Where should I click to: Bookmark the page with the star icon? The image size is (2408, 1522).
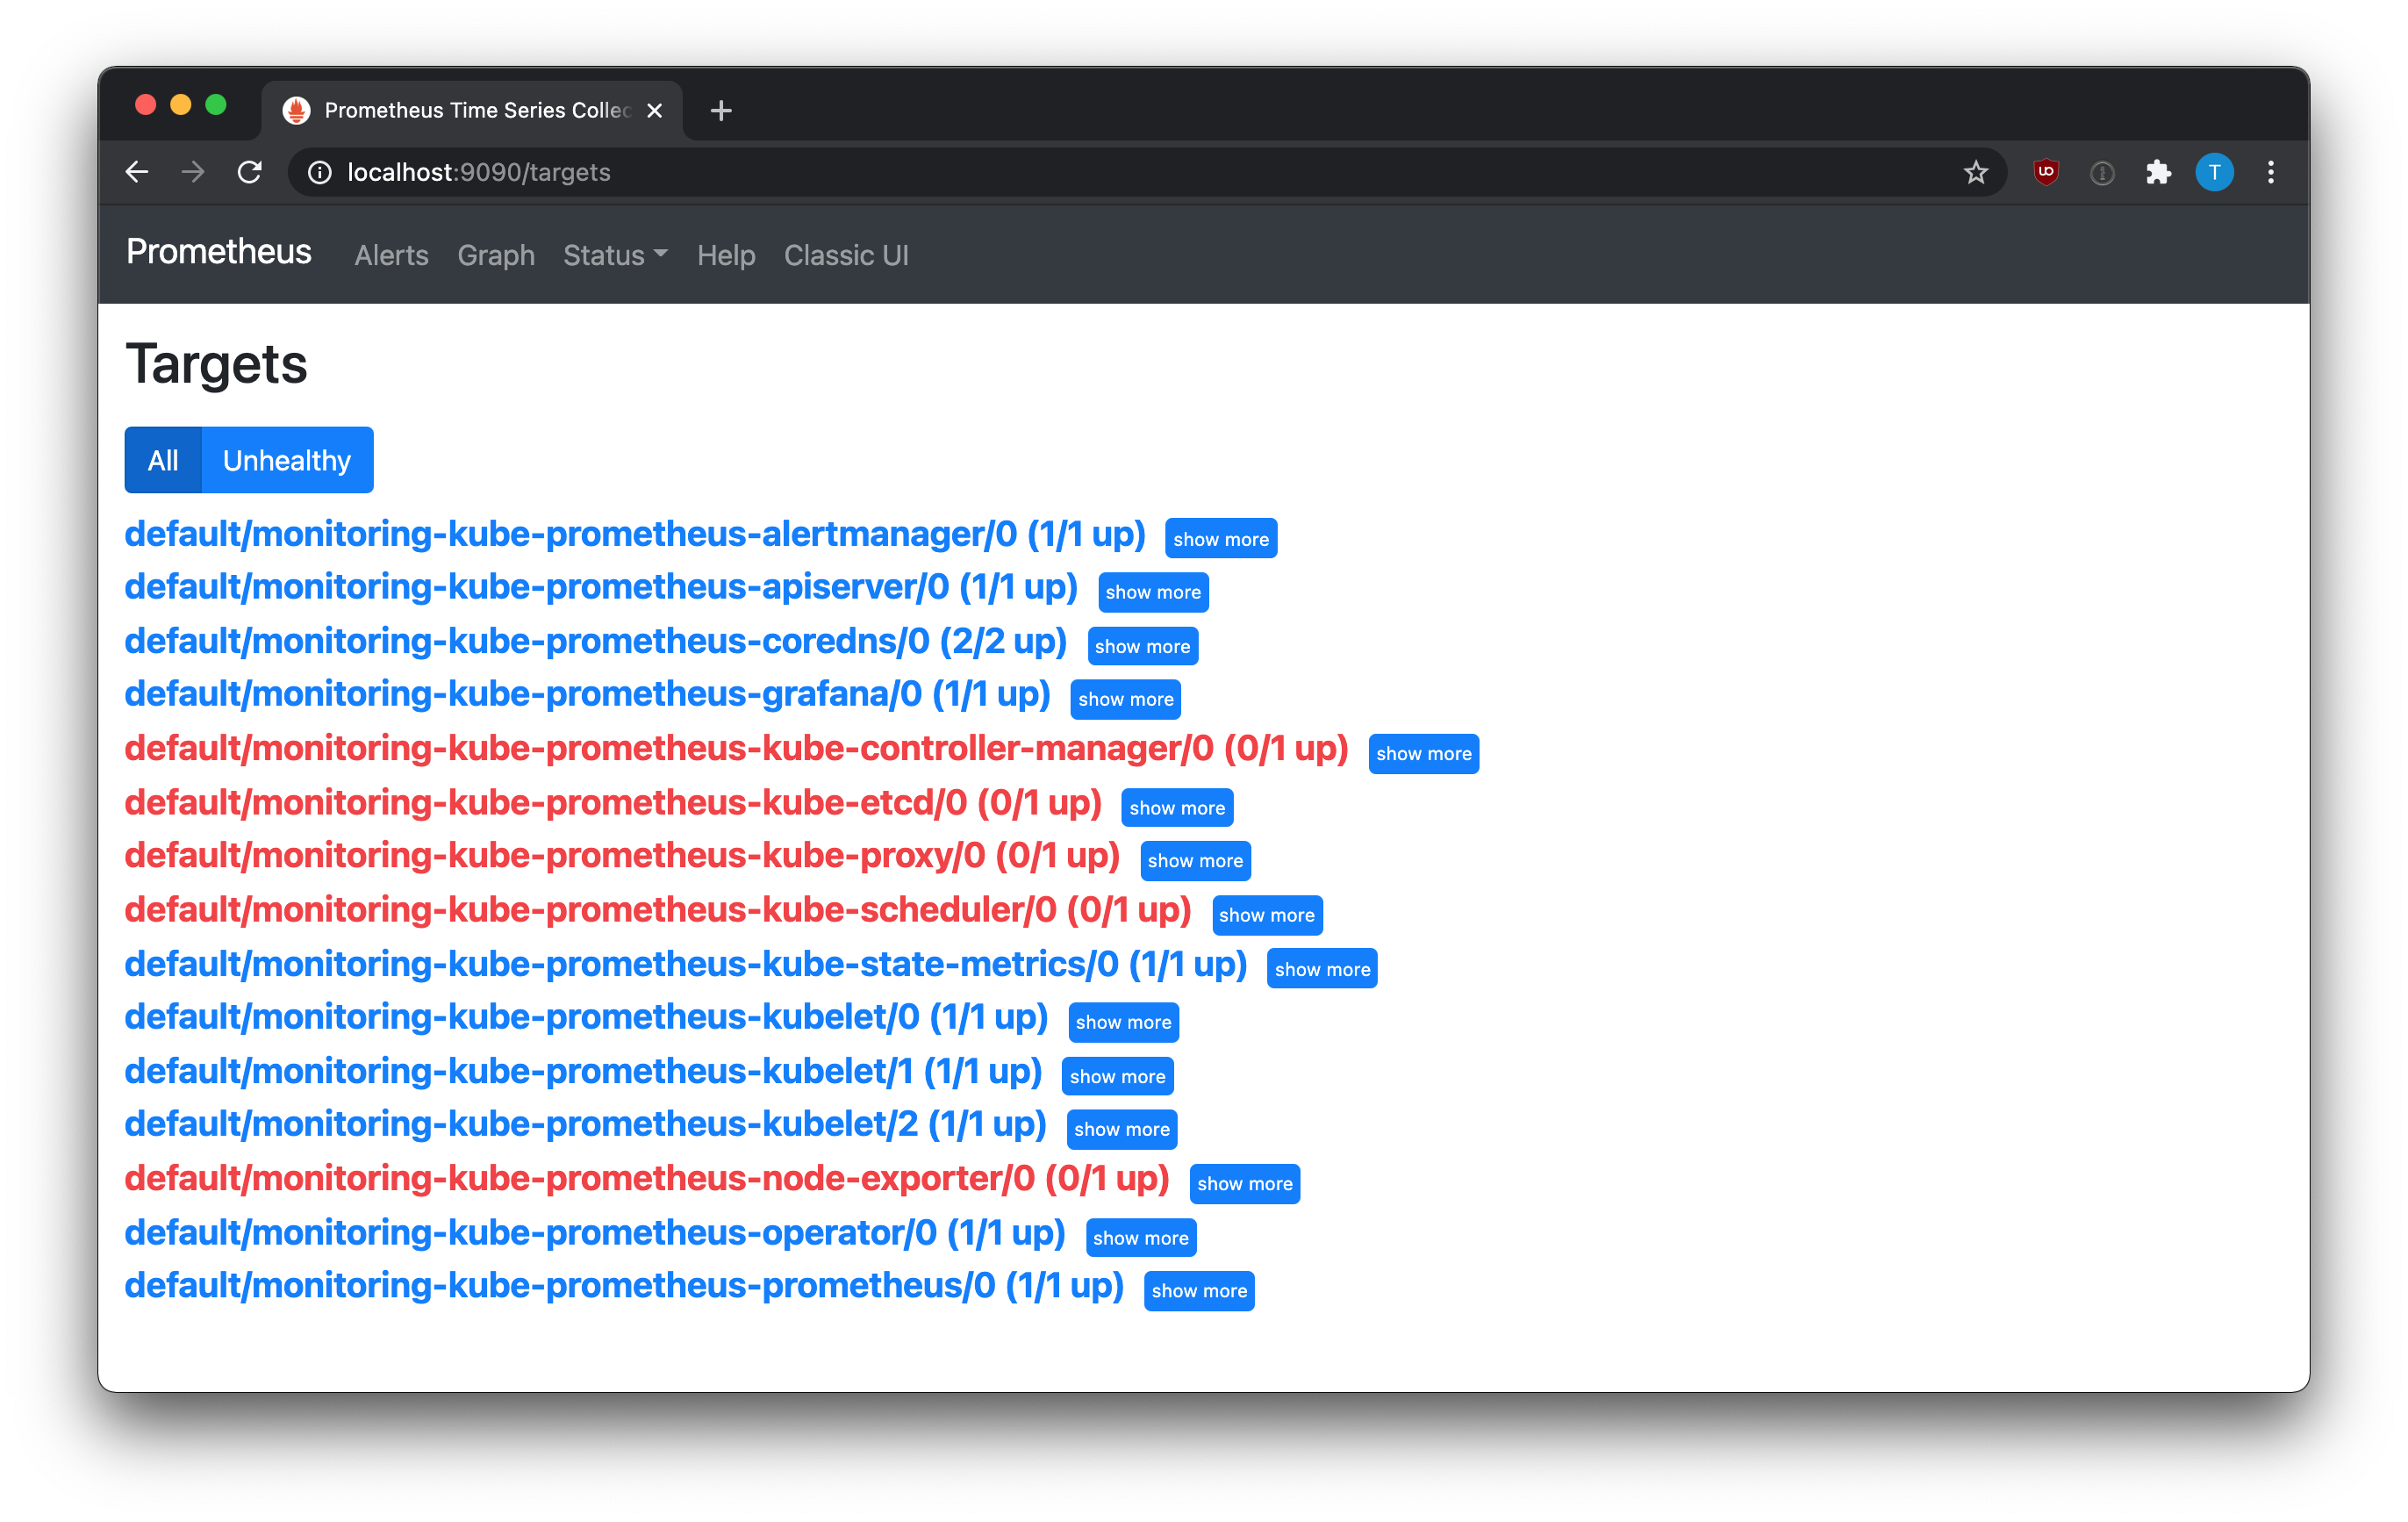tap(1976, 172)
